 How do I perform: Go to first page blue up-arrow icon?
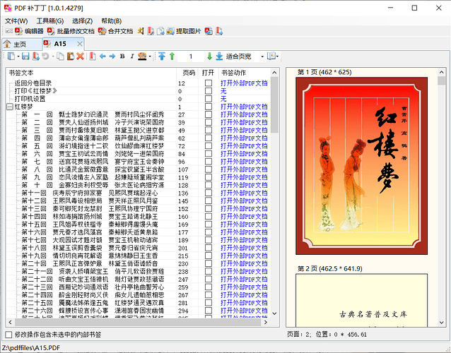pos(162,56)
